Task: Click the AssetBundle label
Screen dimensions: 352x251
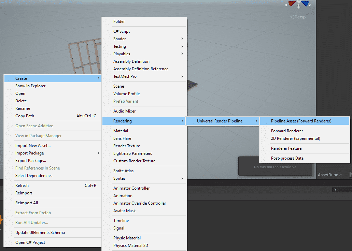Action: [330, 175]
